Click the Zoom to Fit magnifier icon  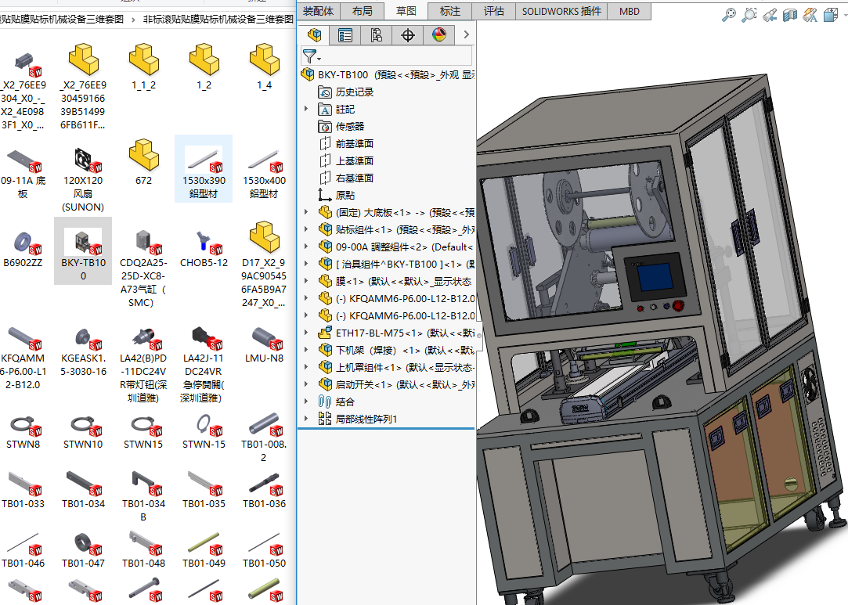729,14
